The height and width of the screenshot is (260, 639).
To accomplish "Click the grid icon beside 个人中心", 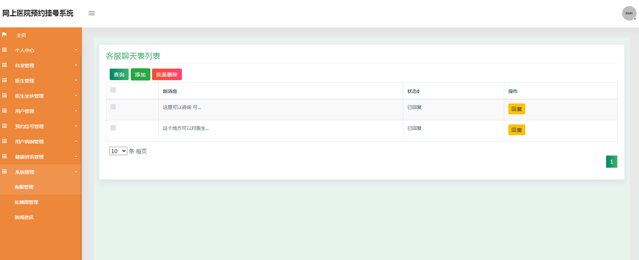I will click(4, 50).
